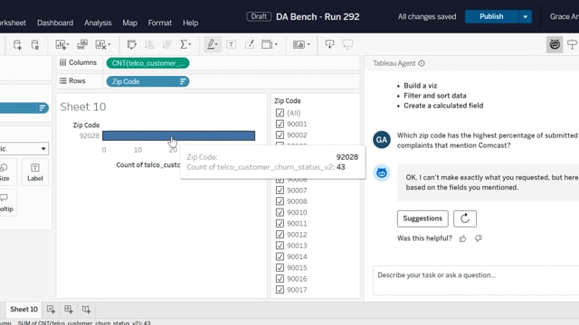Uncheck the 90017 zip code filter
Image resolution: width=579 pixels, height=325 pixels.
click(x=280, y=290)
